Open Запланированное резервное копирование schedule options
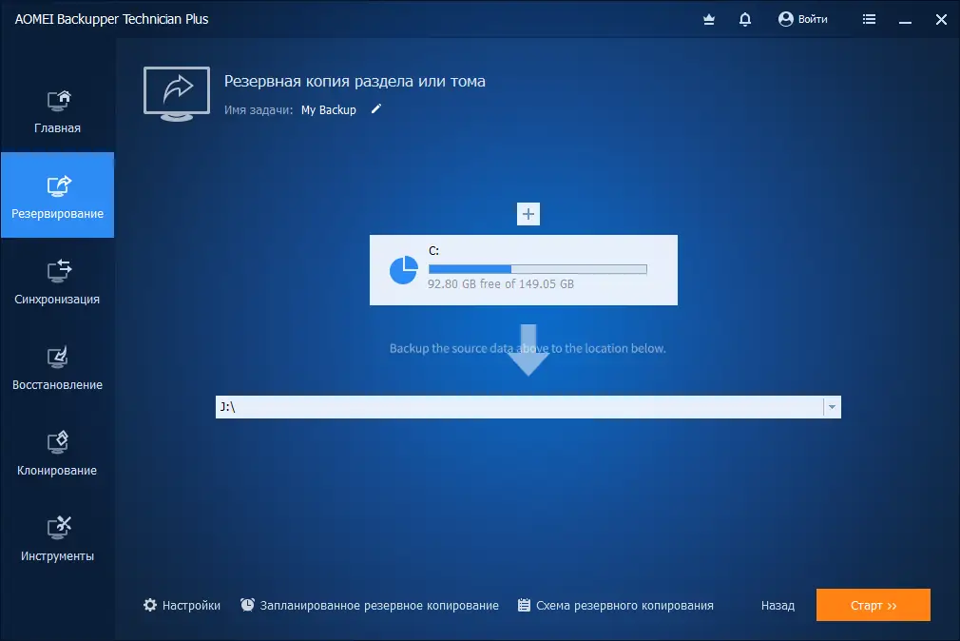 tap(370, 606)
